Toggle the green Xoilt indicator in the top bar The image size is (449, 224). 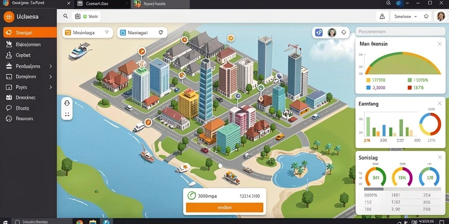coord(85,17)
